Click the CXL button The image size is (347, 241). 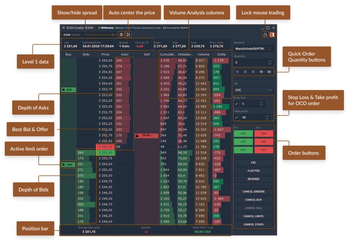pyautogui.click(x=253, y=162)
